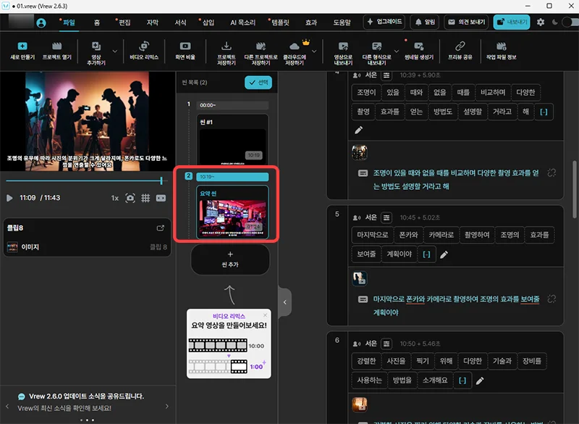Open clip 6 서은 voice settings icon

386,344
